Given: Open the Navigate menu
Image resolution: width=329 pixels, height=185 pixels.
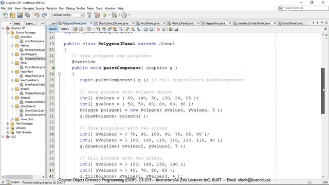Looking at the screenshot, I should 28,8.
